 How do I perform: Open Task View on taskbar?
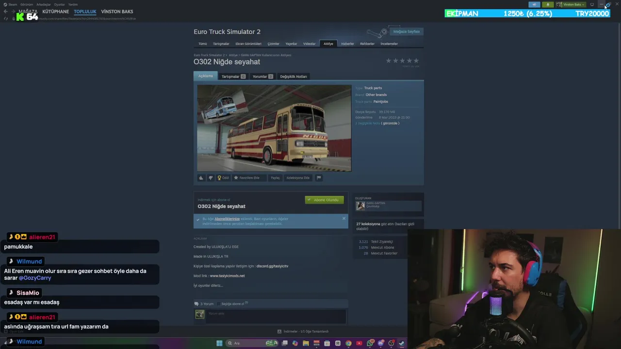(x=285, y=343)
